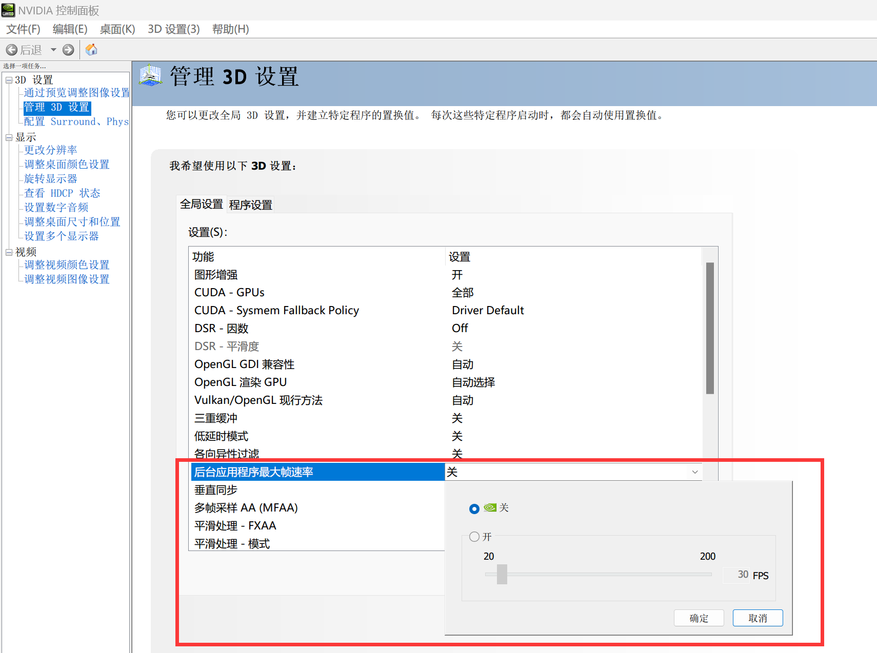Click the Home icon in toolbar
This screenshot has width=877, height=653.
point(91,50)
